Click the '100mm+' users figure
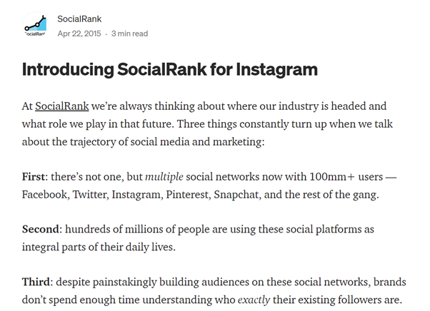 [x=332, y=177]
